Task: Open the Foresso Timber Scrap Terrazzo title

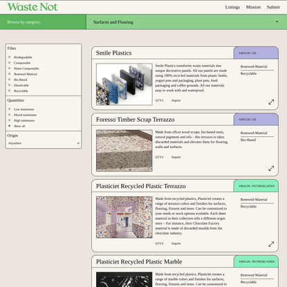Action: coord(136,120)
